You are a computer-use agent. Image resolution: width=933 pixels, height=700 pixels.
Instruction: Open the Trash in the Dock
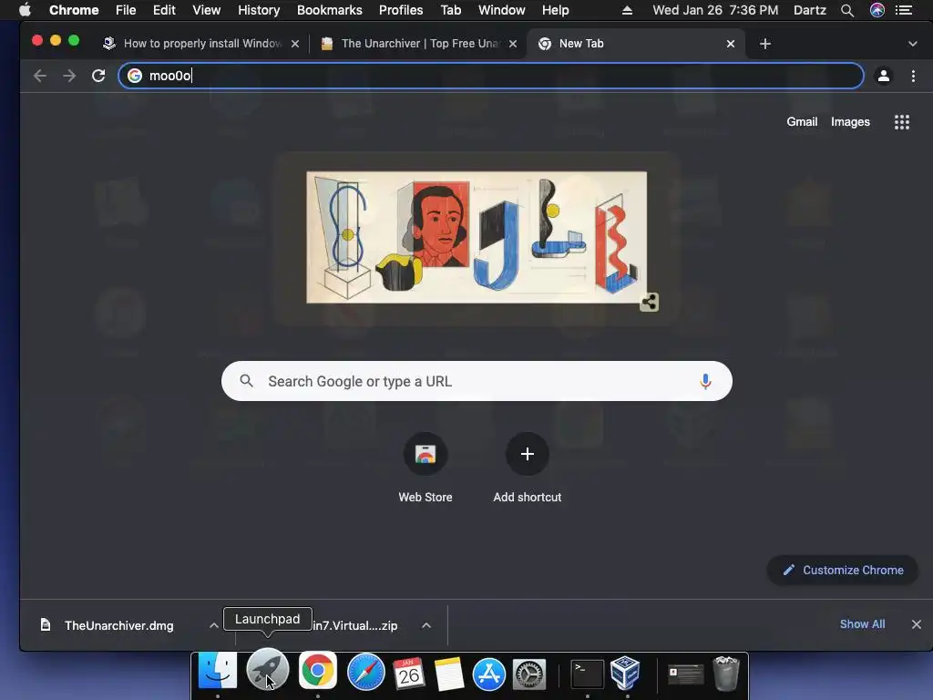pos(726,674)
